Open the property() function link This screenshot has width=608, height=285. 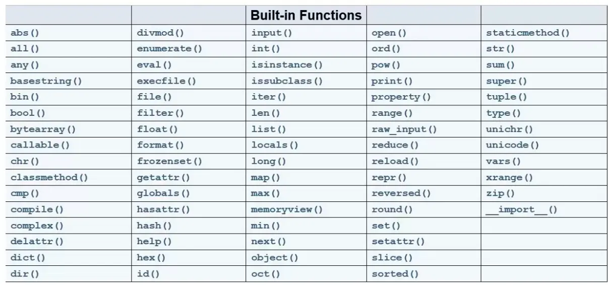pyautogui.click(x=401, y=97)
